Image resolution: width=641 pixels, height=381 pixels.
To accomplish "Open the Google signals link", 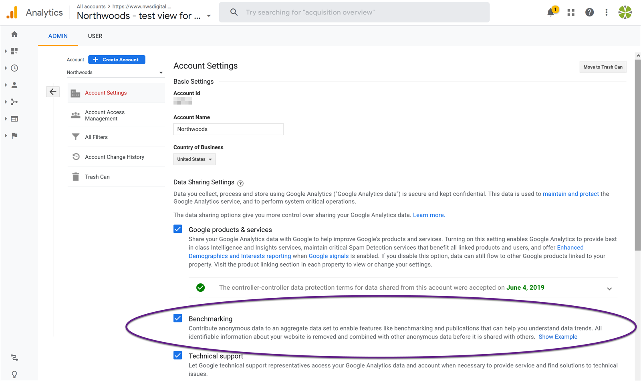I will (x=329, y=256).
